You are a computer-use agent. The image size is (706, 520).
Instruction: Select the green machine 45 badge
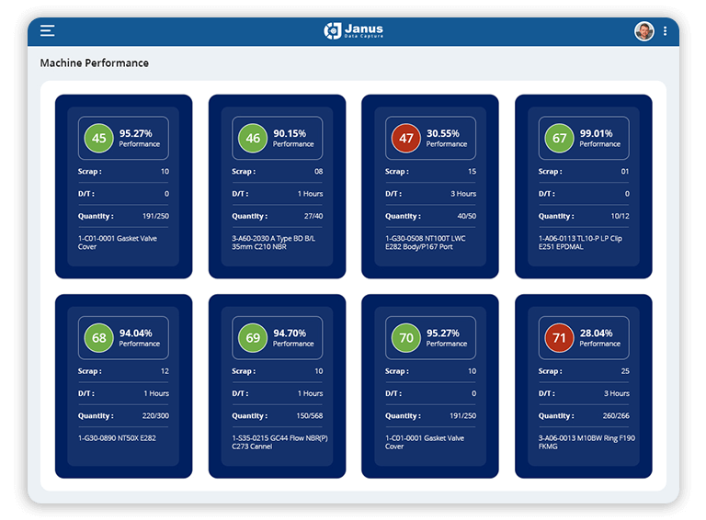(x=99, y=139)
